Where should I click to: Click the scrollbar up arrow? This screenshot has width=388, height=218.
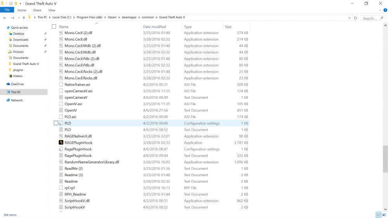(385, 25)
